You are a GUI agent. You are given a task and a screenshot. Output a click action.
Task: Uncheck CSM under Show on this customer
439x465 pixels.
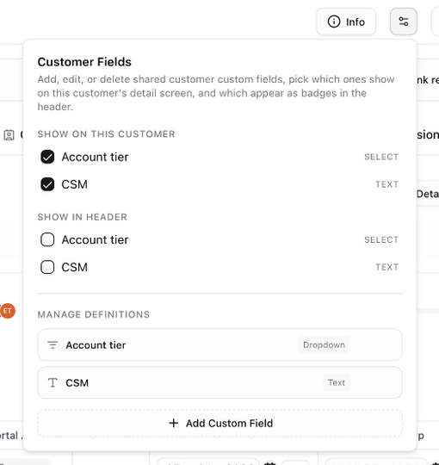coord(47,184)
